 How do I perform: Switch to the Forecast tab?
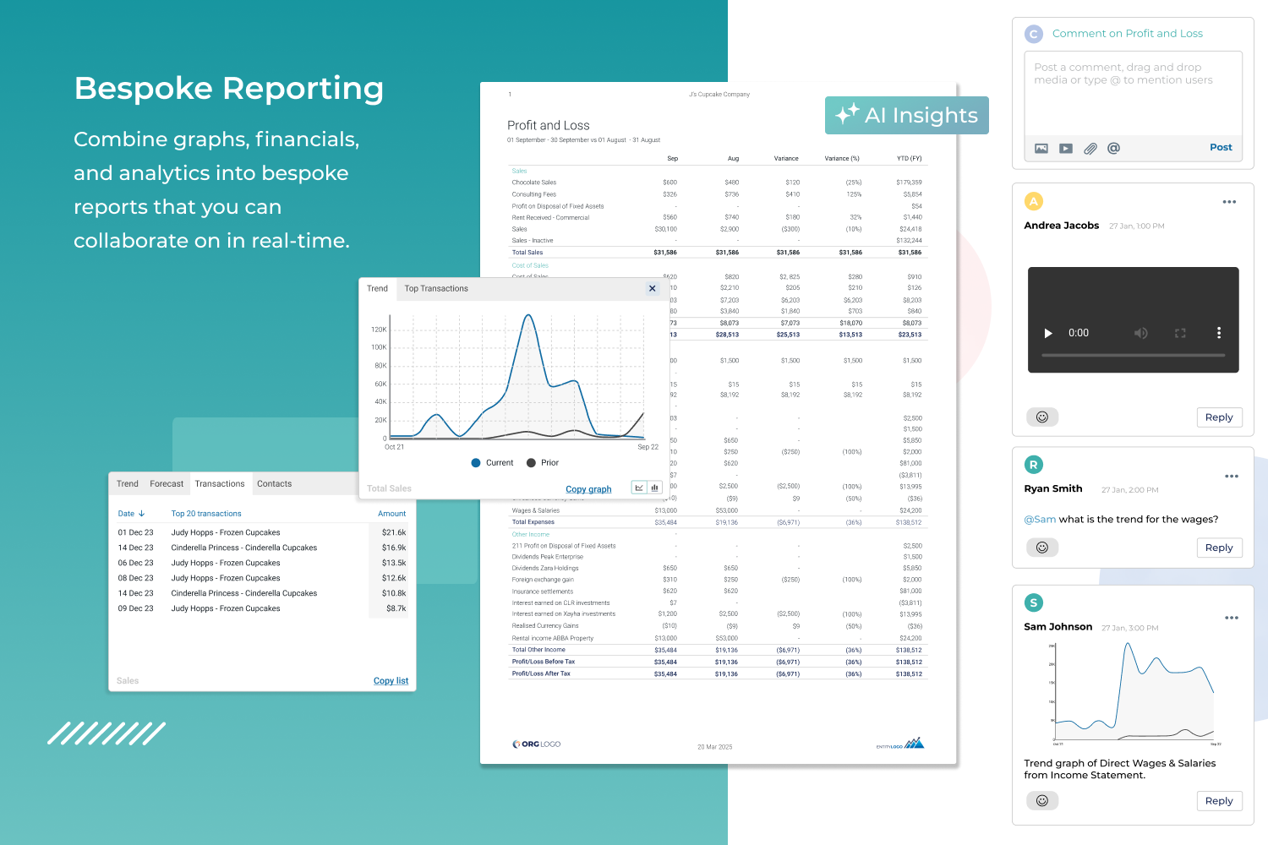(167, 483)
